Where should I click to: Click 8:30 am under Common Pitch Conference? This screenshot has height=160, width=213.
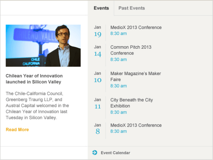tap(118, 60)
